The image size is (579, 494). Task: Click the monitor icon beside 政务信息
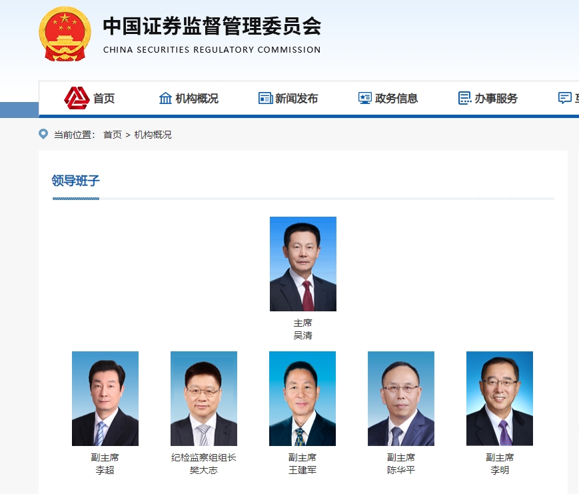(x=365, y=98)
